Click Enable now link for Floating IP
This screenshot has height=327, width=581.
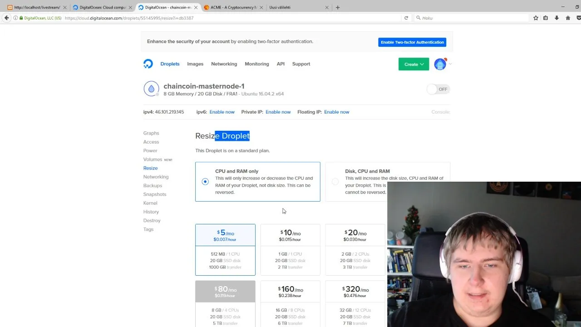coord(336,112)
